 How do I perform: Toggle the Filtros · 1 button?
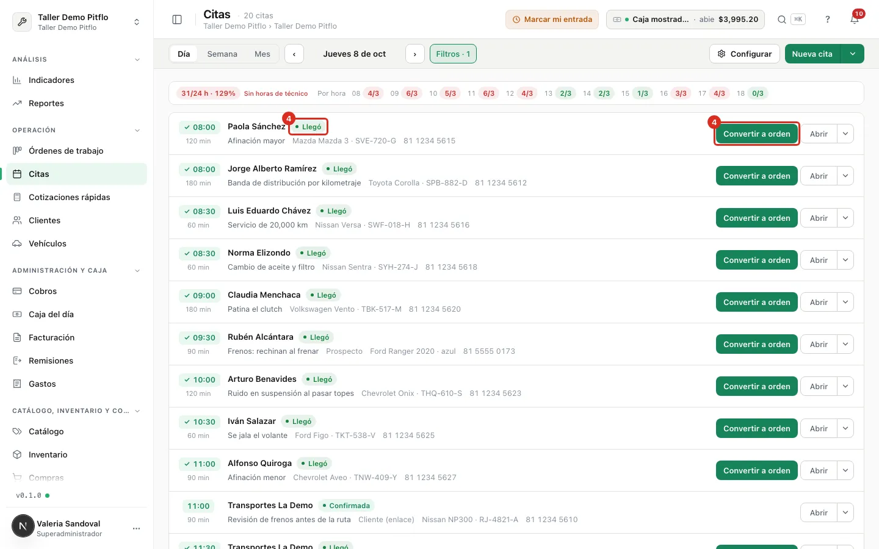coord(453,54)
